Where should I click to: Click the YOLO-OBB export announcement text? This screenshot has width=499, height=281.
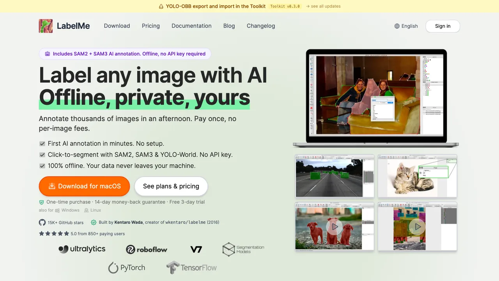click(216, 6)
